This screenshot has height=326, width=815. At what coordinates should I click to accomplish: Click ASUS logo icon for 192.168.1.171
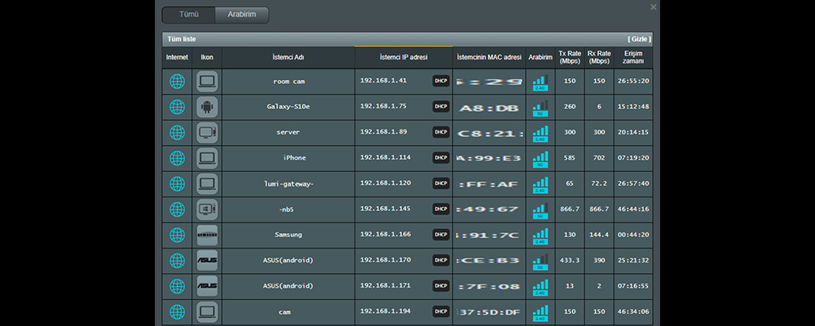pyautogui.click(x=207, y=286)
